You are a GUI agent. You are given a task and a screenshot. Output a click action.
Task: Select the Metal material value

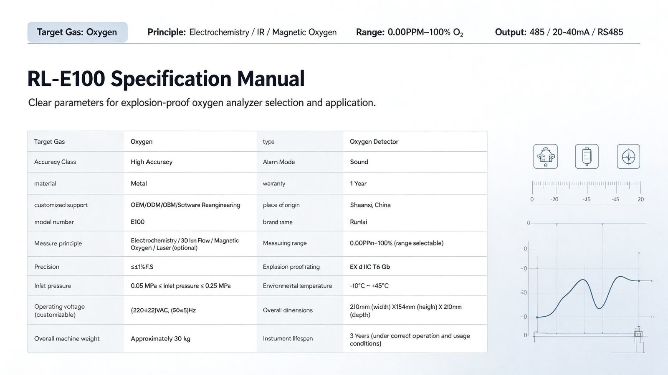pyautogui.click(x=139, y=183)
